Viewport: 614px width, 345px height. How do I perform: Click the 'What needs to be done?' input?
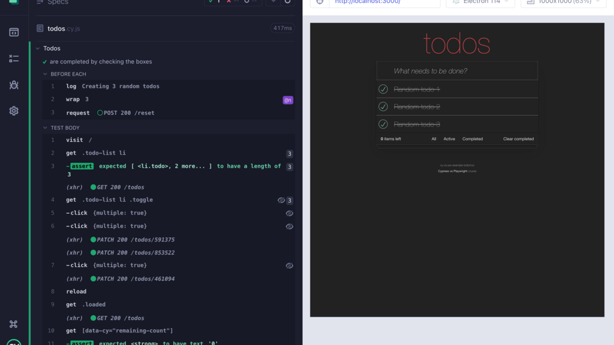click(x=457, y=71)
